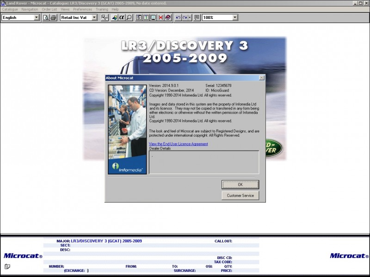Open the English language dropdown
Screen dimensions: 370x277
21,18
